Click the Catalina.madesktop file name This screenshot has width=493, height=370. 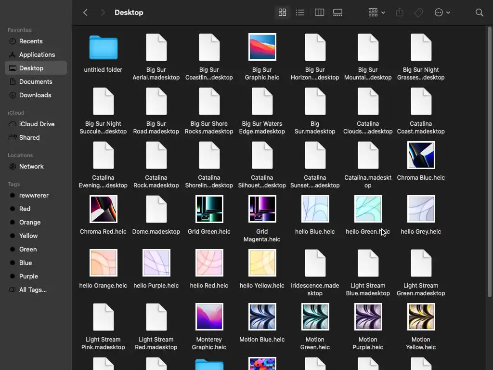click(368, 182)
